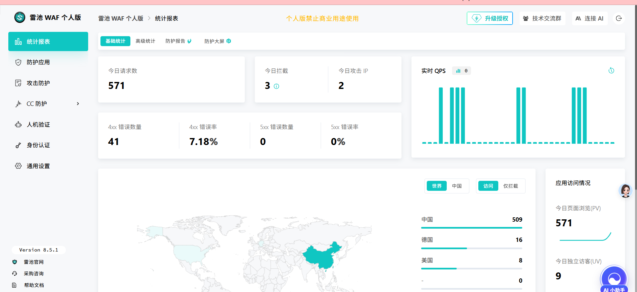Select the 中国 map toggle
The height and width of the screenshot is (292, 637).
pos(457,186)
